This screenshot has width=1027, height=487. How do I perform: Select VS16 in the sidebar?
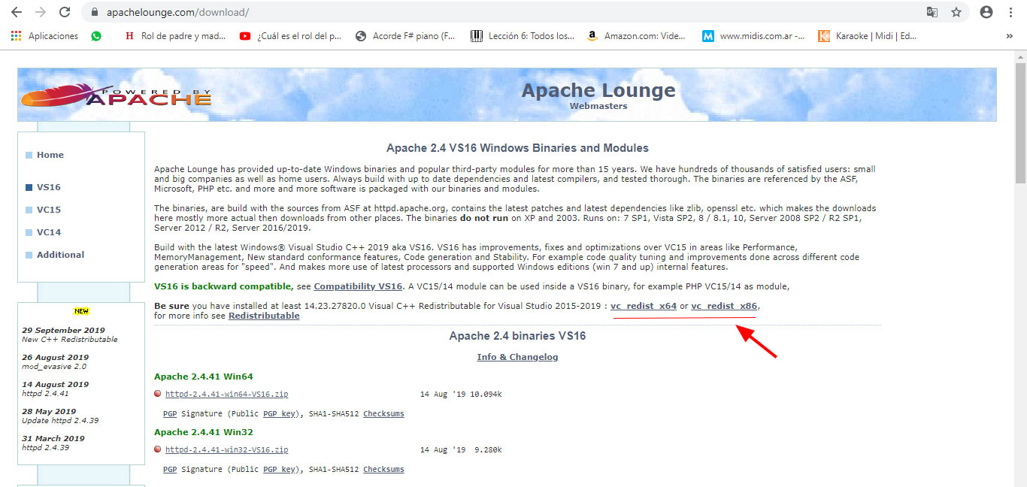coord(48,187)
